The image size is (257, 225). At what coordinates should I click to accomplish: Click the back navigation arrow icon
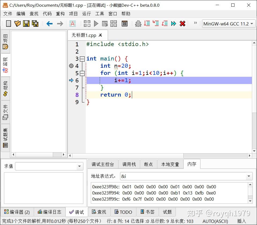(x=49, y=24)
